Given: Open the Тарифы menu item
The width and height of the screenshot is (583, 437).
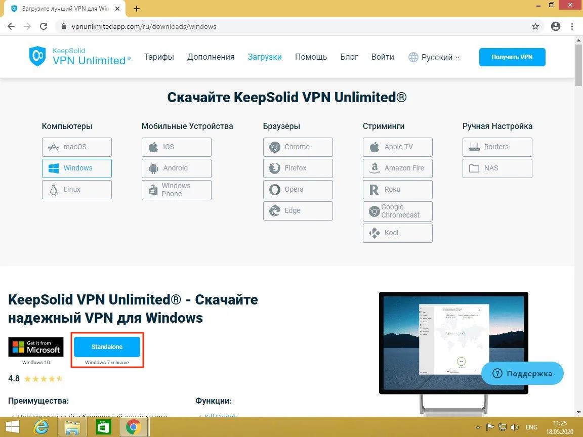Looking at the screenshot, I should pyautogui.click(x=159, y=57).
